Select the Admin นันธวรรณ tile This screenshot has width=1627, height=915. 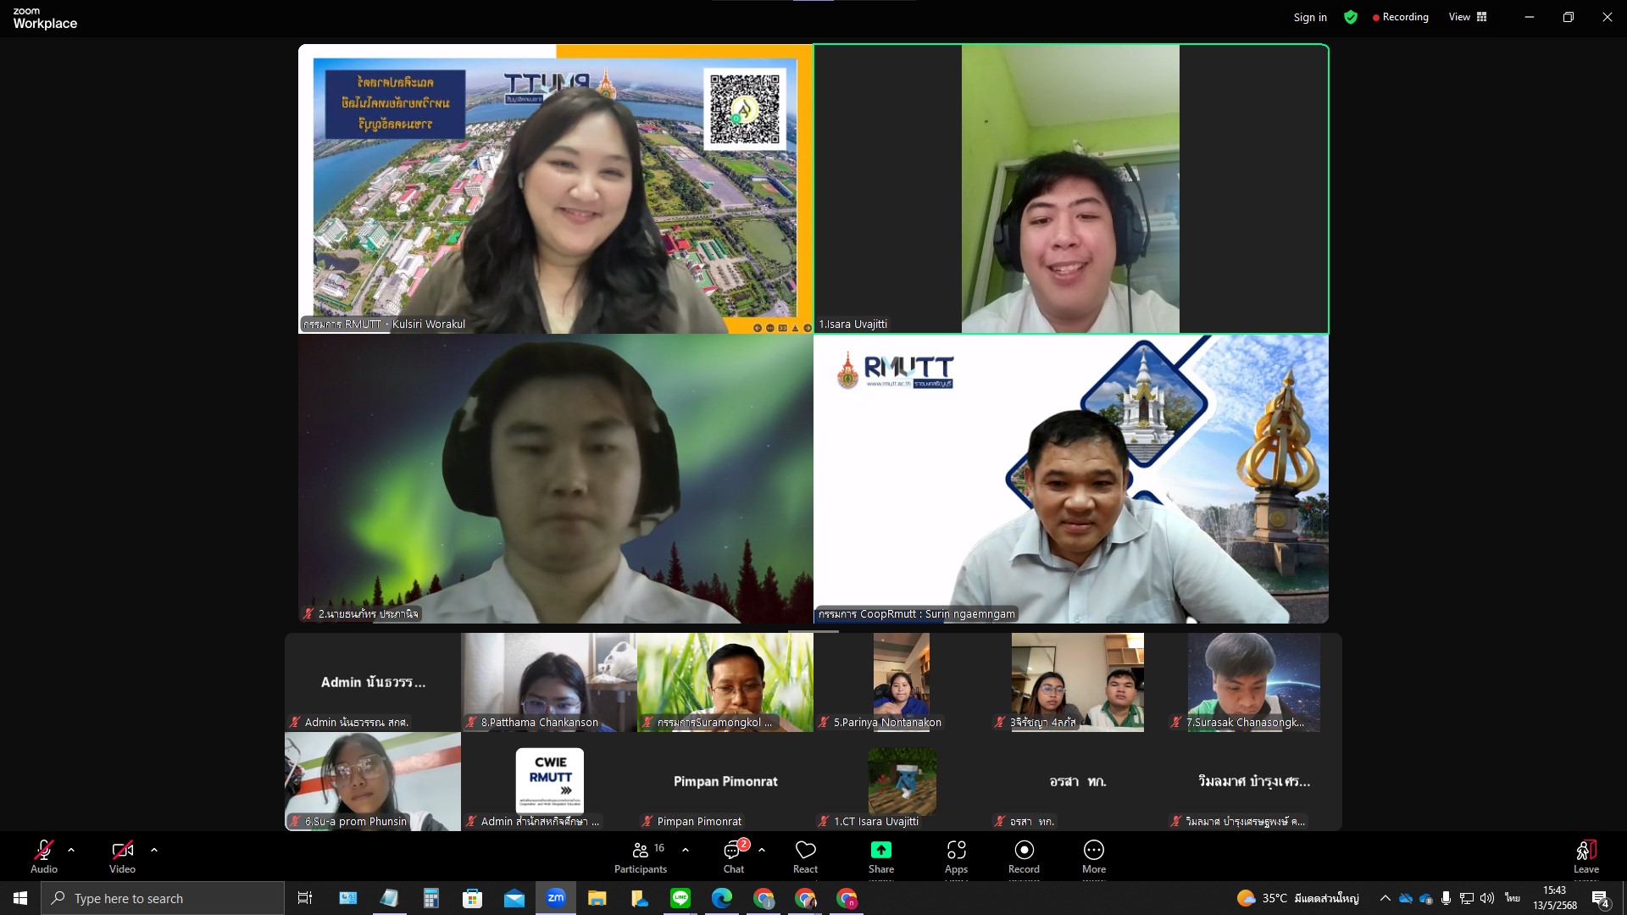click(373, 682)
